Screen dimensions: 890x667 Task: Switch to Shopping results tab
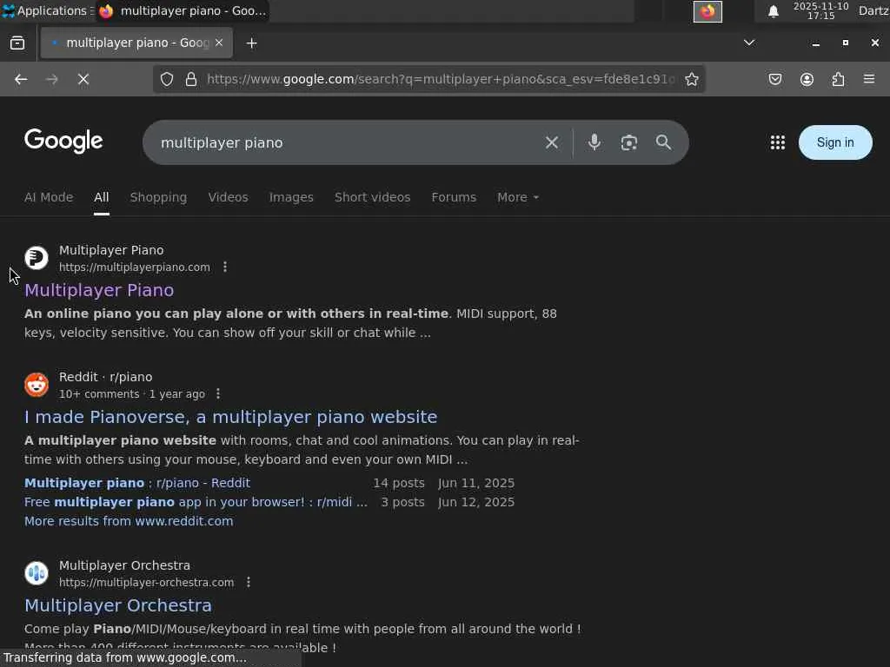pyautogui.click(x=158, y=197)
